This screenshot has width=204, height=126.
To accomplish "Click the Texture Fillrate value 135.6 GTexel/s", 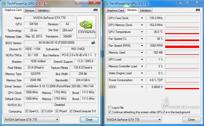I will pos(83,68).
